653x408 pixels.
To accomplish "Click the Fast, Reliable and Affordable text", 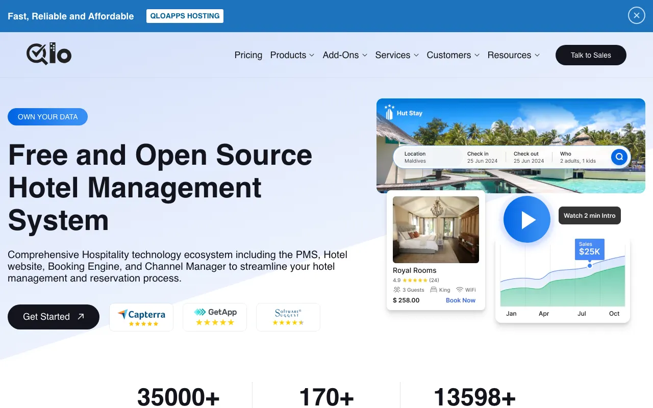I will [x=71, y=16].
